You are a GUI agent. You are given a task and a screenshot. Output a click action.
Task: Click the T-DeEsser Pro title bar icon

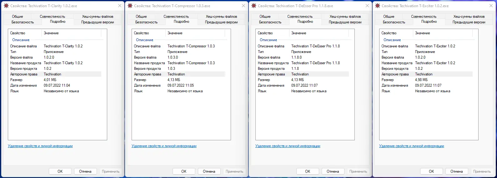coord(254,6)
